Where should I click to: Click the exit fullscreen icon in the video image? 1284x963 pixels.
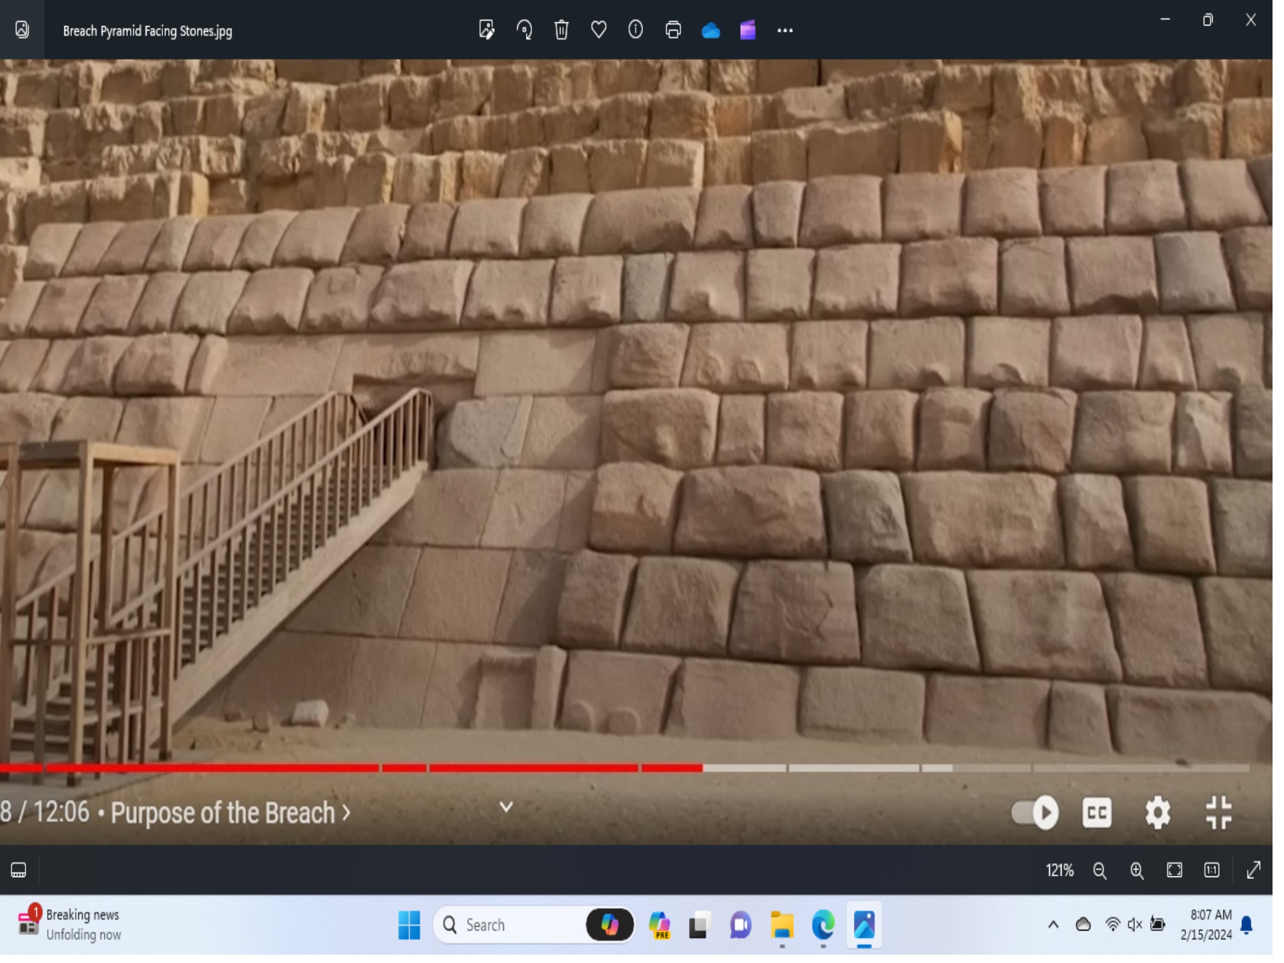click(x=1230, y=820)
